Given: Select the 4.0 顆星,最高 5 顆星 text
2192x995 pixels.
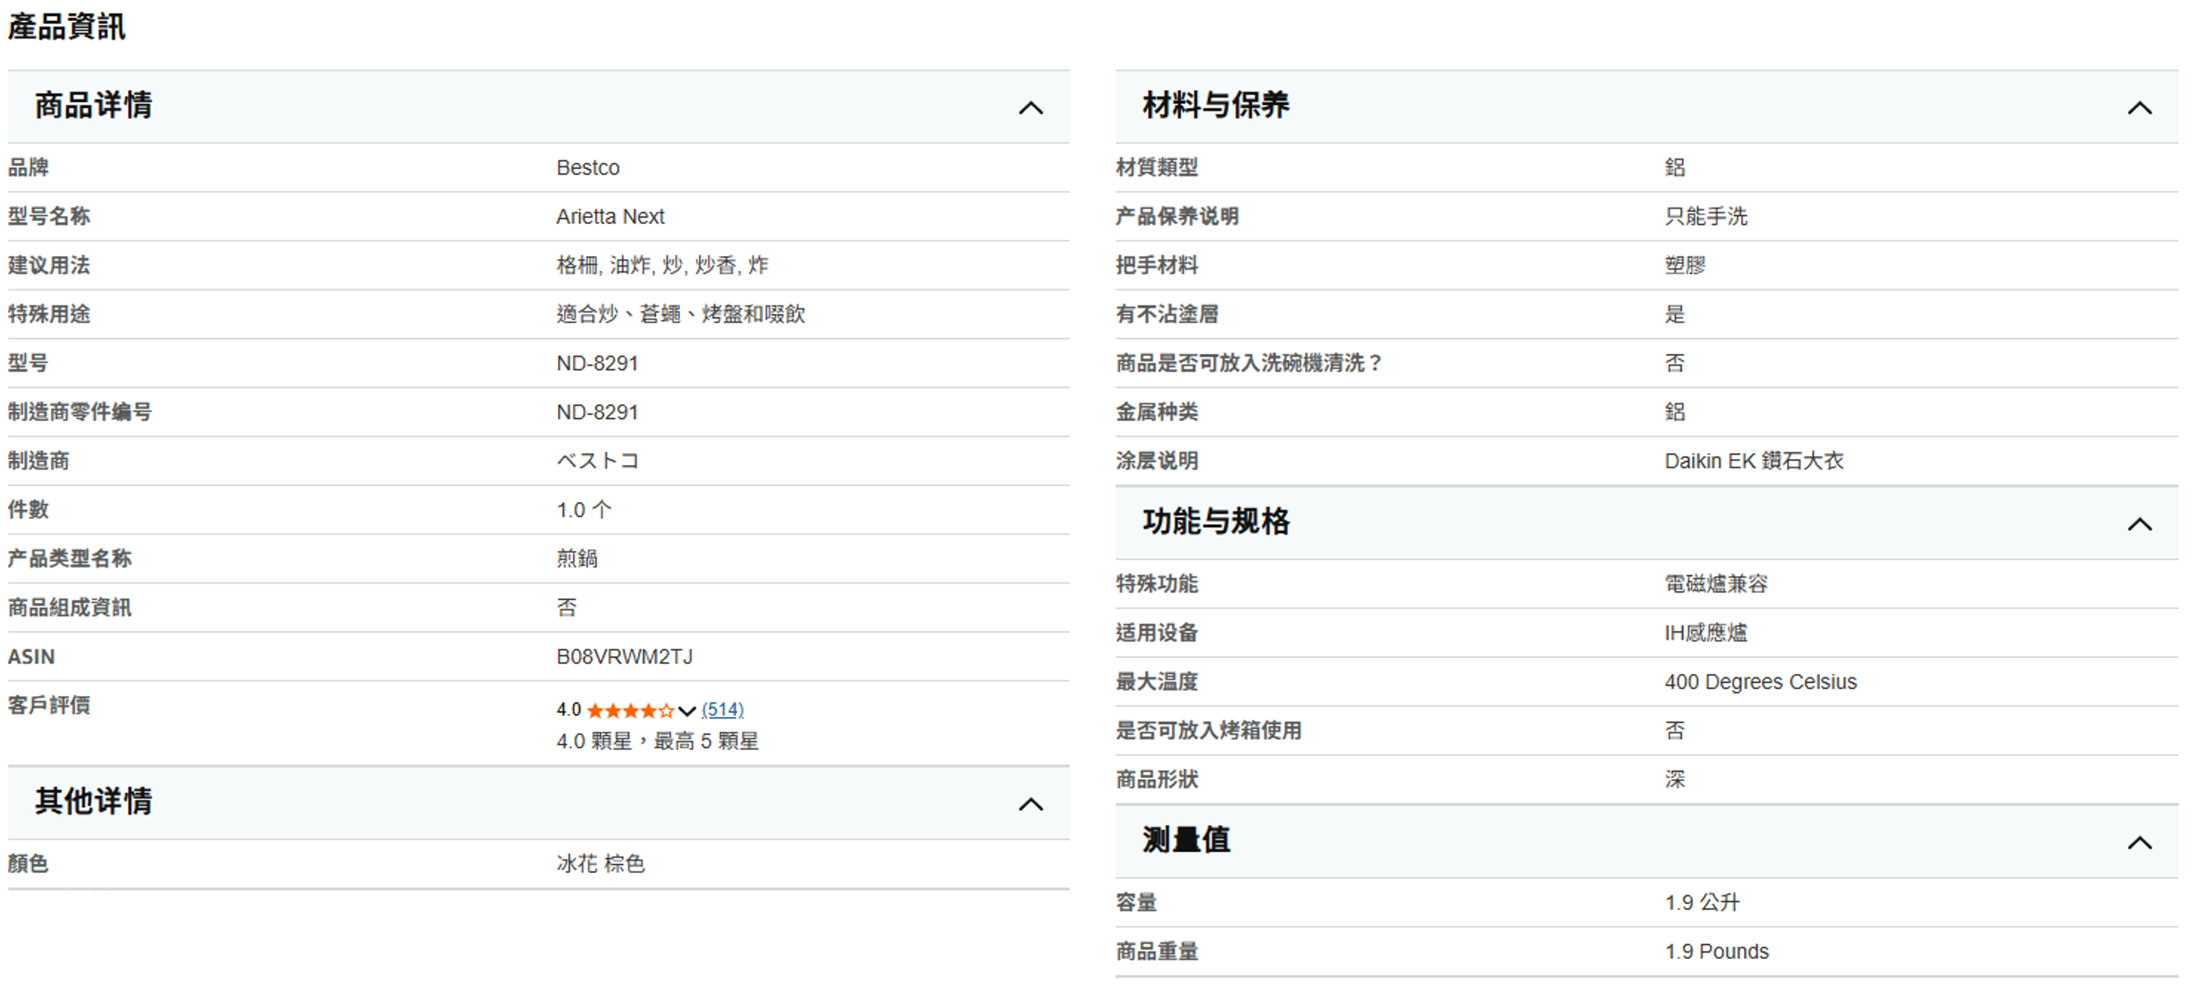Looking at the screenshot, I should 658,741.
